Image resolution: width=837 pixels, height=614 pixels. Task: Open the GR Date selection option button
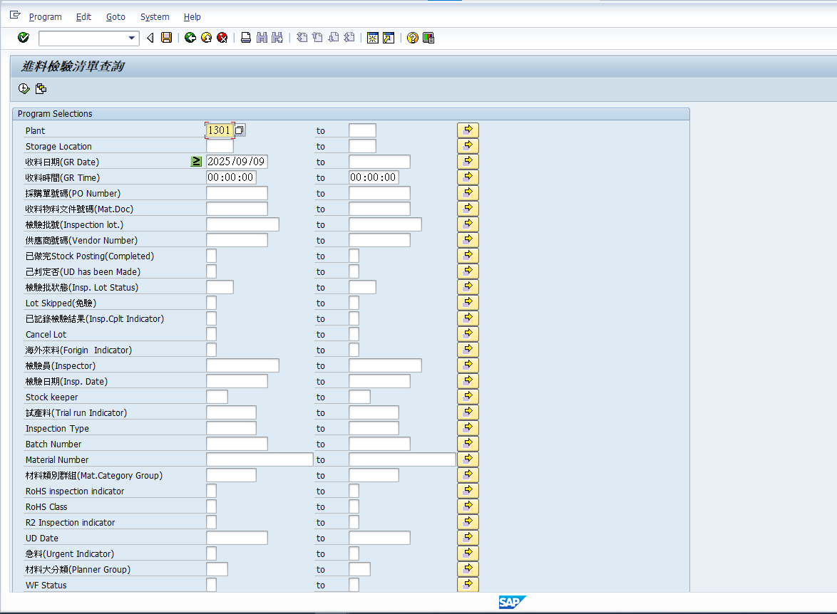pyautogui.click(x=196, y=162)
